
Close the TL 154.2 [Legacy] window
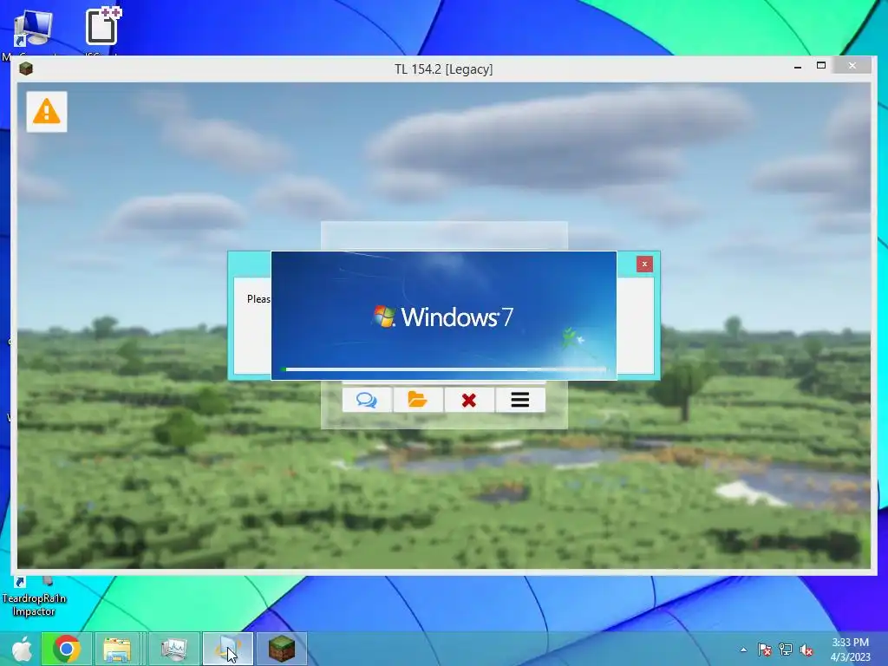pos(852,66)
